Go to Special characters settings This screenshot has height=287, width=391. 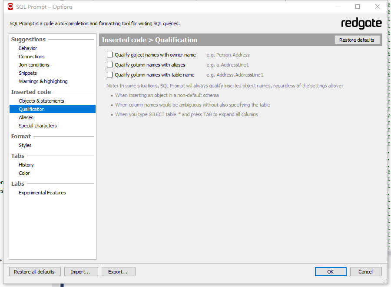point(38,126)
